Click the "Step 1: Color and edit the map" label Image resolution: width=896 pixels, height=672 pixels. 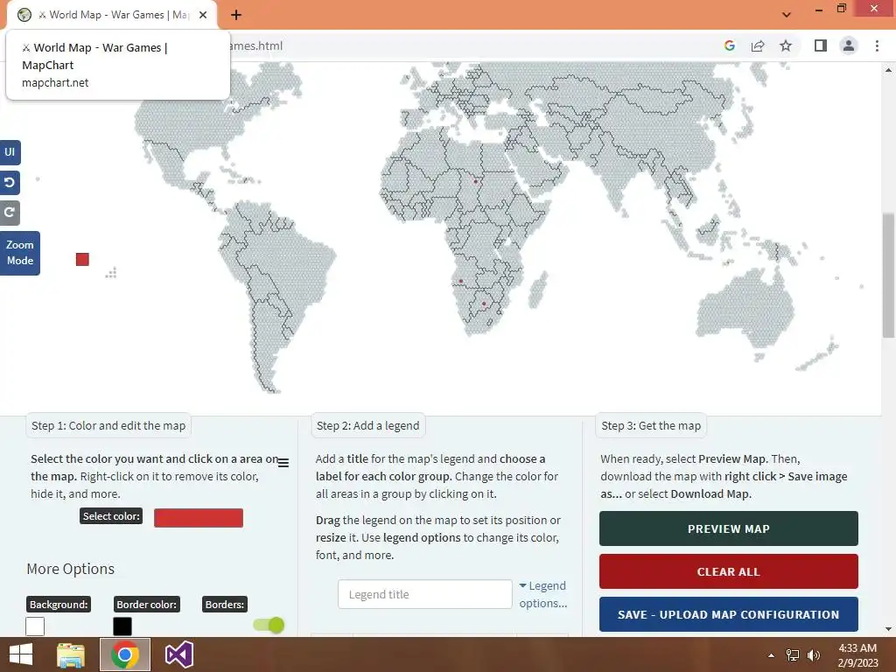108,426
